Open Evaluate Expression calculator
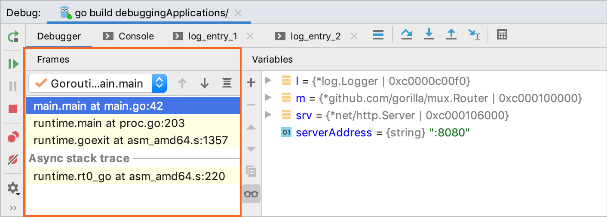The height and width of the screenshot is (217, 607). click(502, 35)
